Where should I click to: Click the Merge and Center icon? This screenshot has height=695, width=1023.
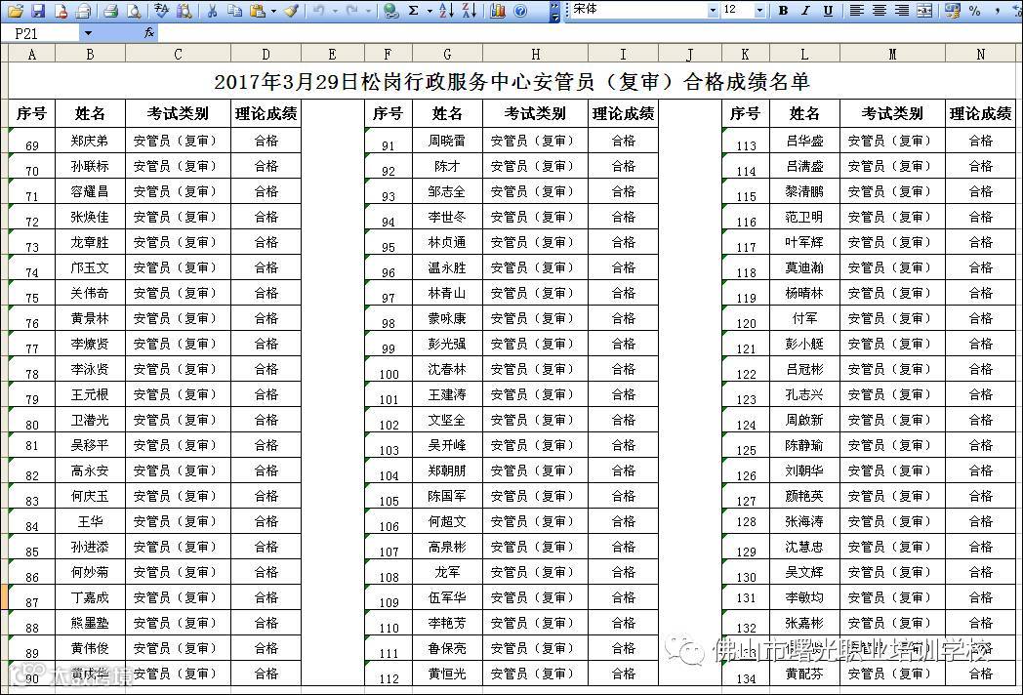(924, 11)
